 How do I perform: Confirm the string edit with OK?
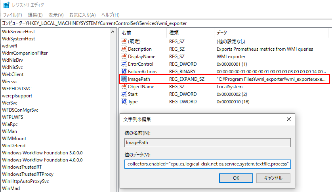pos(236,178)
